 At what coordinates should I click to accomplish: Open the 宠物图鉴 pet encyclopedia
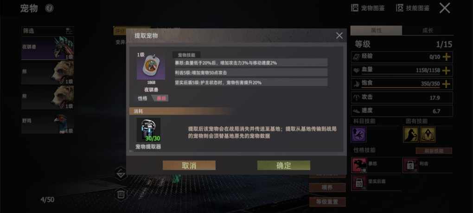(x=368, y=8)
